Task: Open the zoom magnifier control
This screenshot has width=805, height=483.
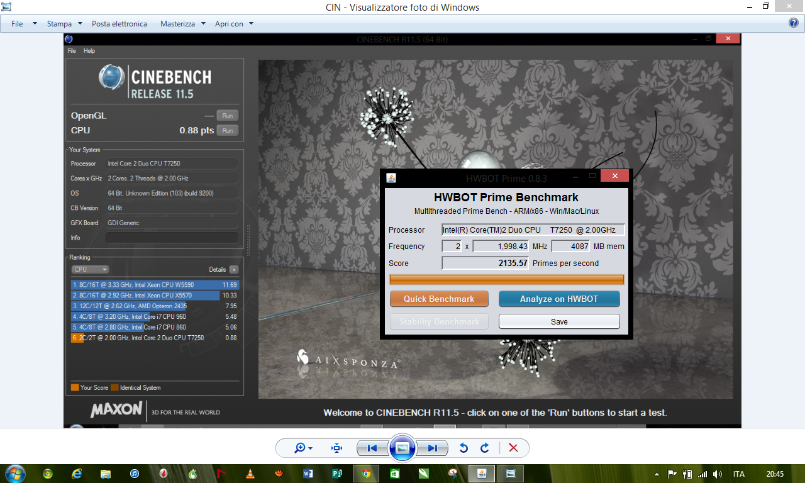Action: 304,448
